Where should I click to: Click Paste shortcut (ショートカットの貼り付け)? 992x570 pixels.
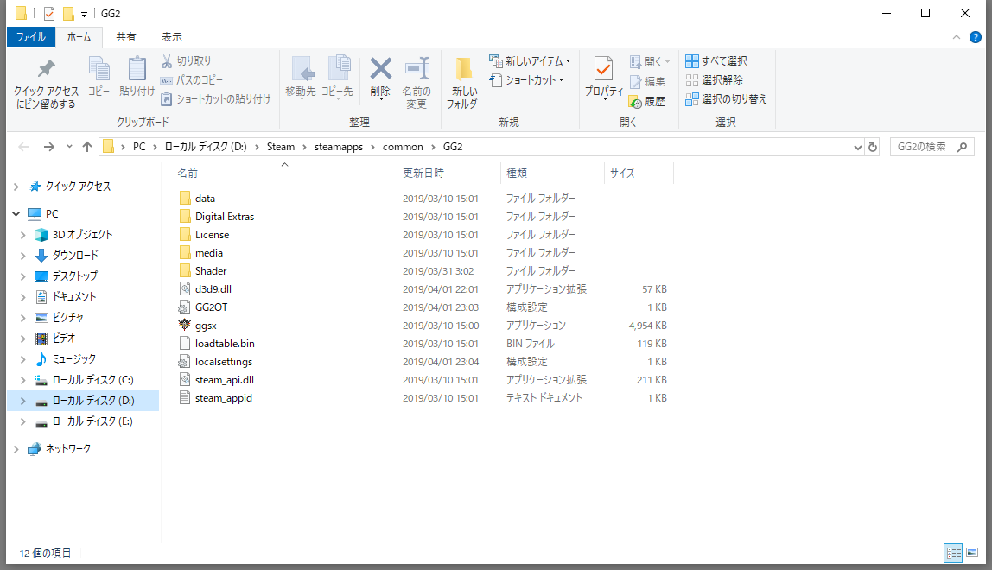click(216, 98)
